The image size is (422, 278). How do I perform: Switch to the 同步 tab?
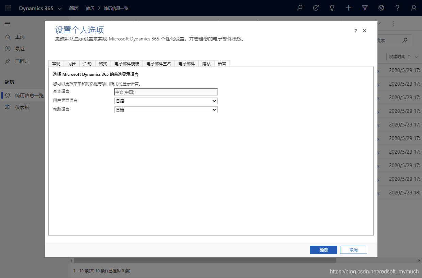pyautogui.click(x=72, y=64)
